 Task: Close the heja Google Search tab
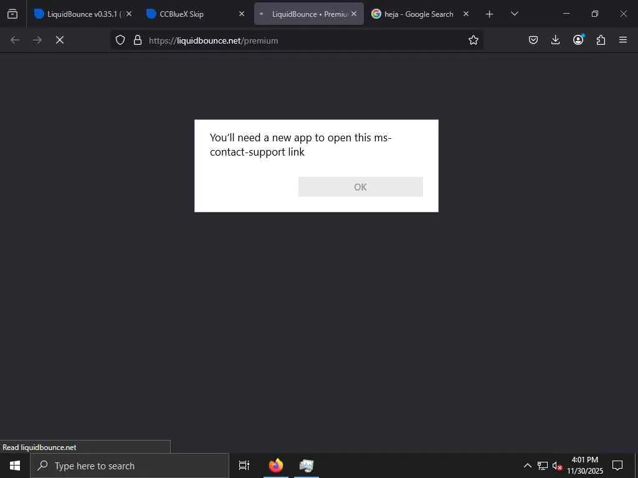466,14
